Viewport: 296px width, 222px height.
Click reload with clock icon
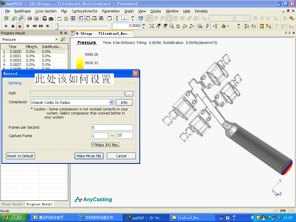(x=21, y=18)
